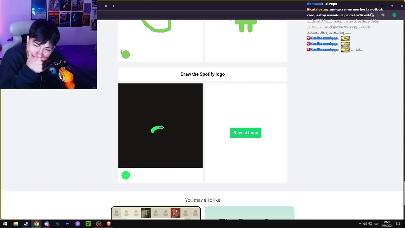
Task: Show hidden system tray icons
Action: pos(359,224)
